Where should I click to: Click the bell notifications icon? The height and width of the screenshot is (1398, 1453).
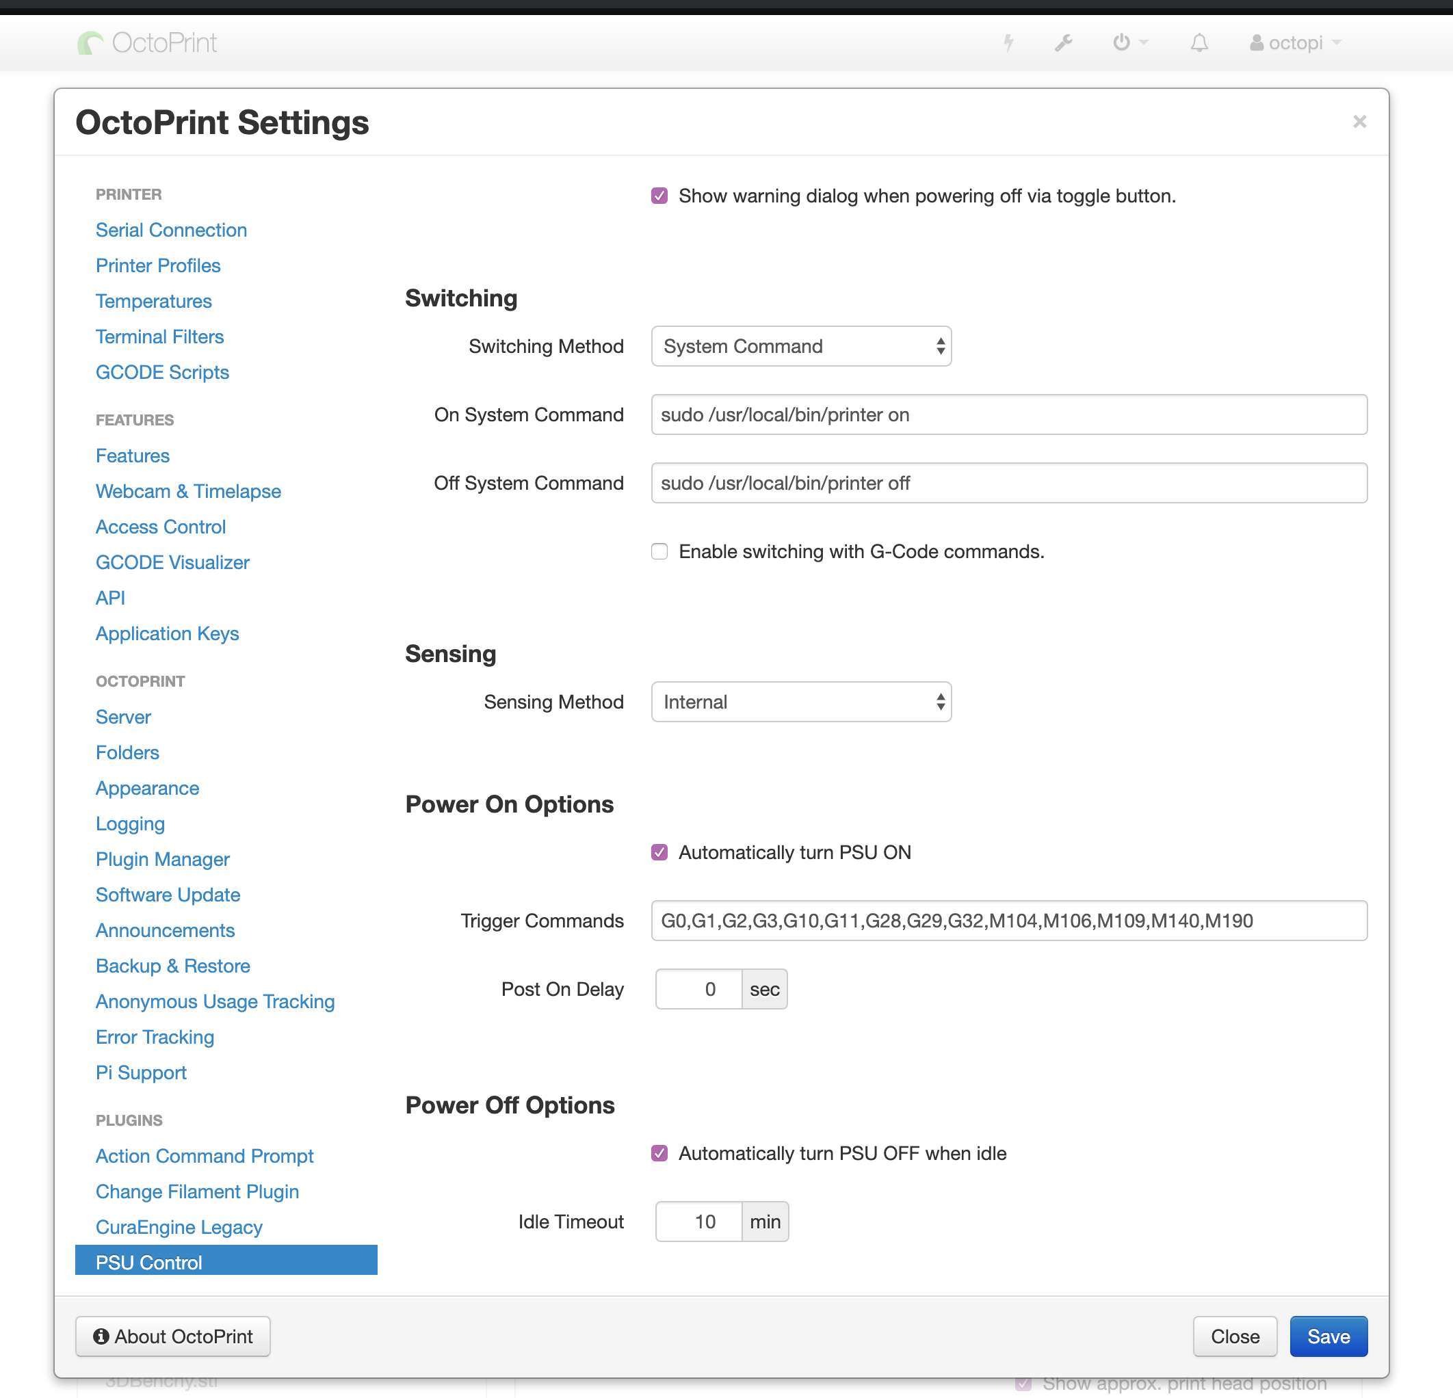pyautogui.click(x=1199, y=43)
